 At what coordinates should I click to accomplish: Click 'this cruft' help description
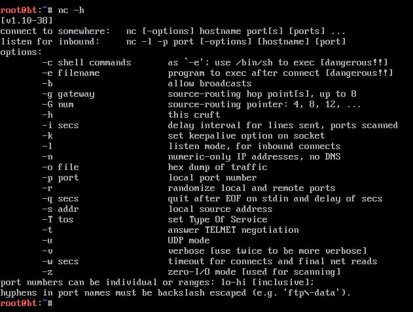click(x=194, y=115)
